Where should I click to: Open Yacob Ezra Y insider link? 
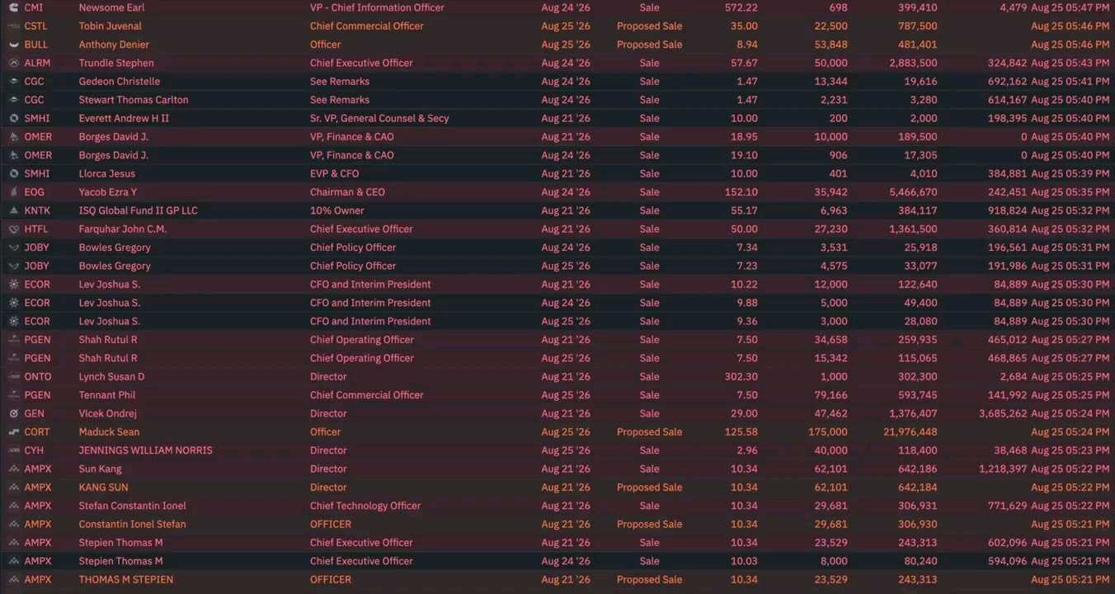108,192
